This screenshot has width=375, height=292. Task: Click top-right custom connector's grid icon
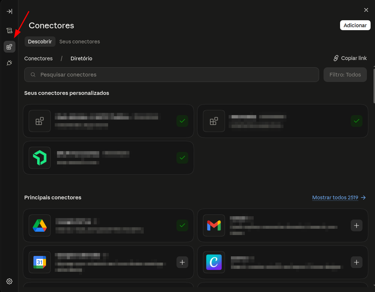coord(214,121)
